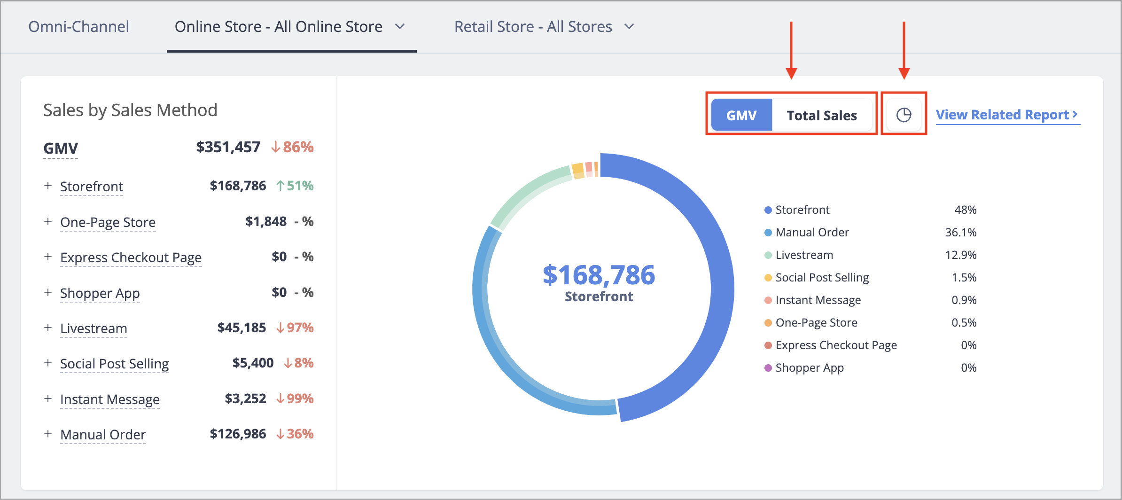Open the View Related Report link
This screenshot has width=1122, height=500.
pyautogui.click(x=1007, y=115)
